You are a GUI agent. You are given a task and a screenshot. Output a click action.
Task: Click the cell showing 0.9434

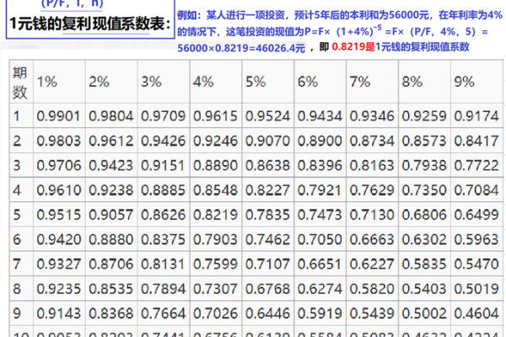coord(320,116)
